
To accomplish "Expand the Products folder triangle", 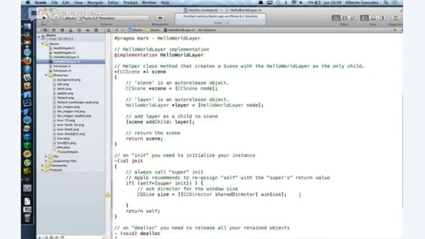I will click(x=42, y=170).
